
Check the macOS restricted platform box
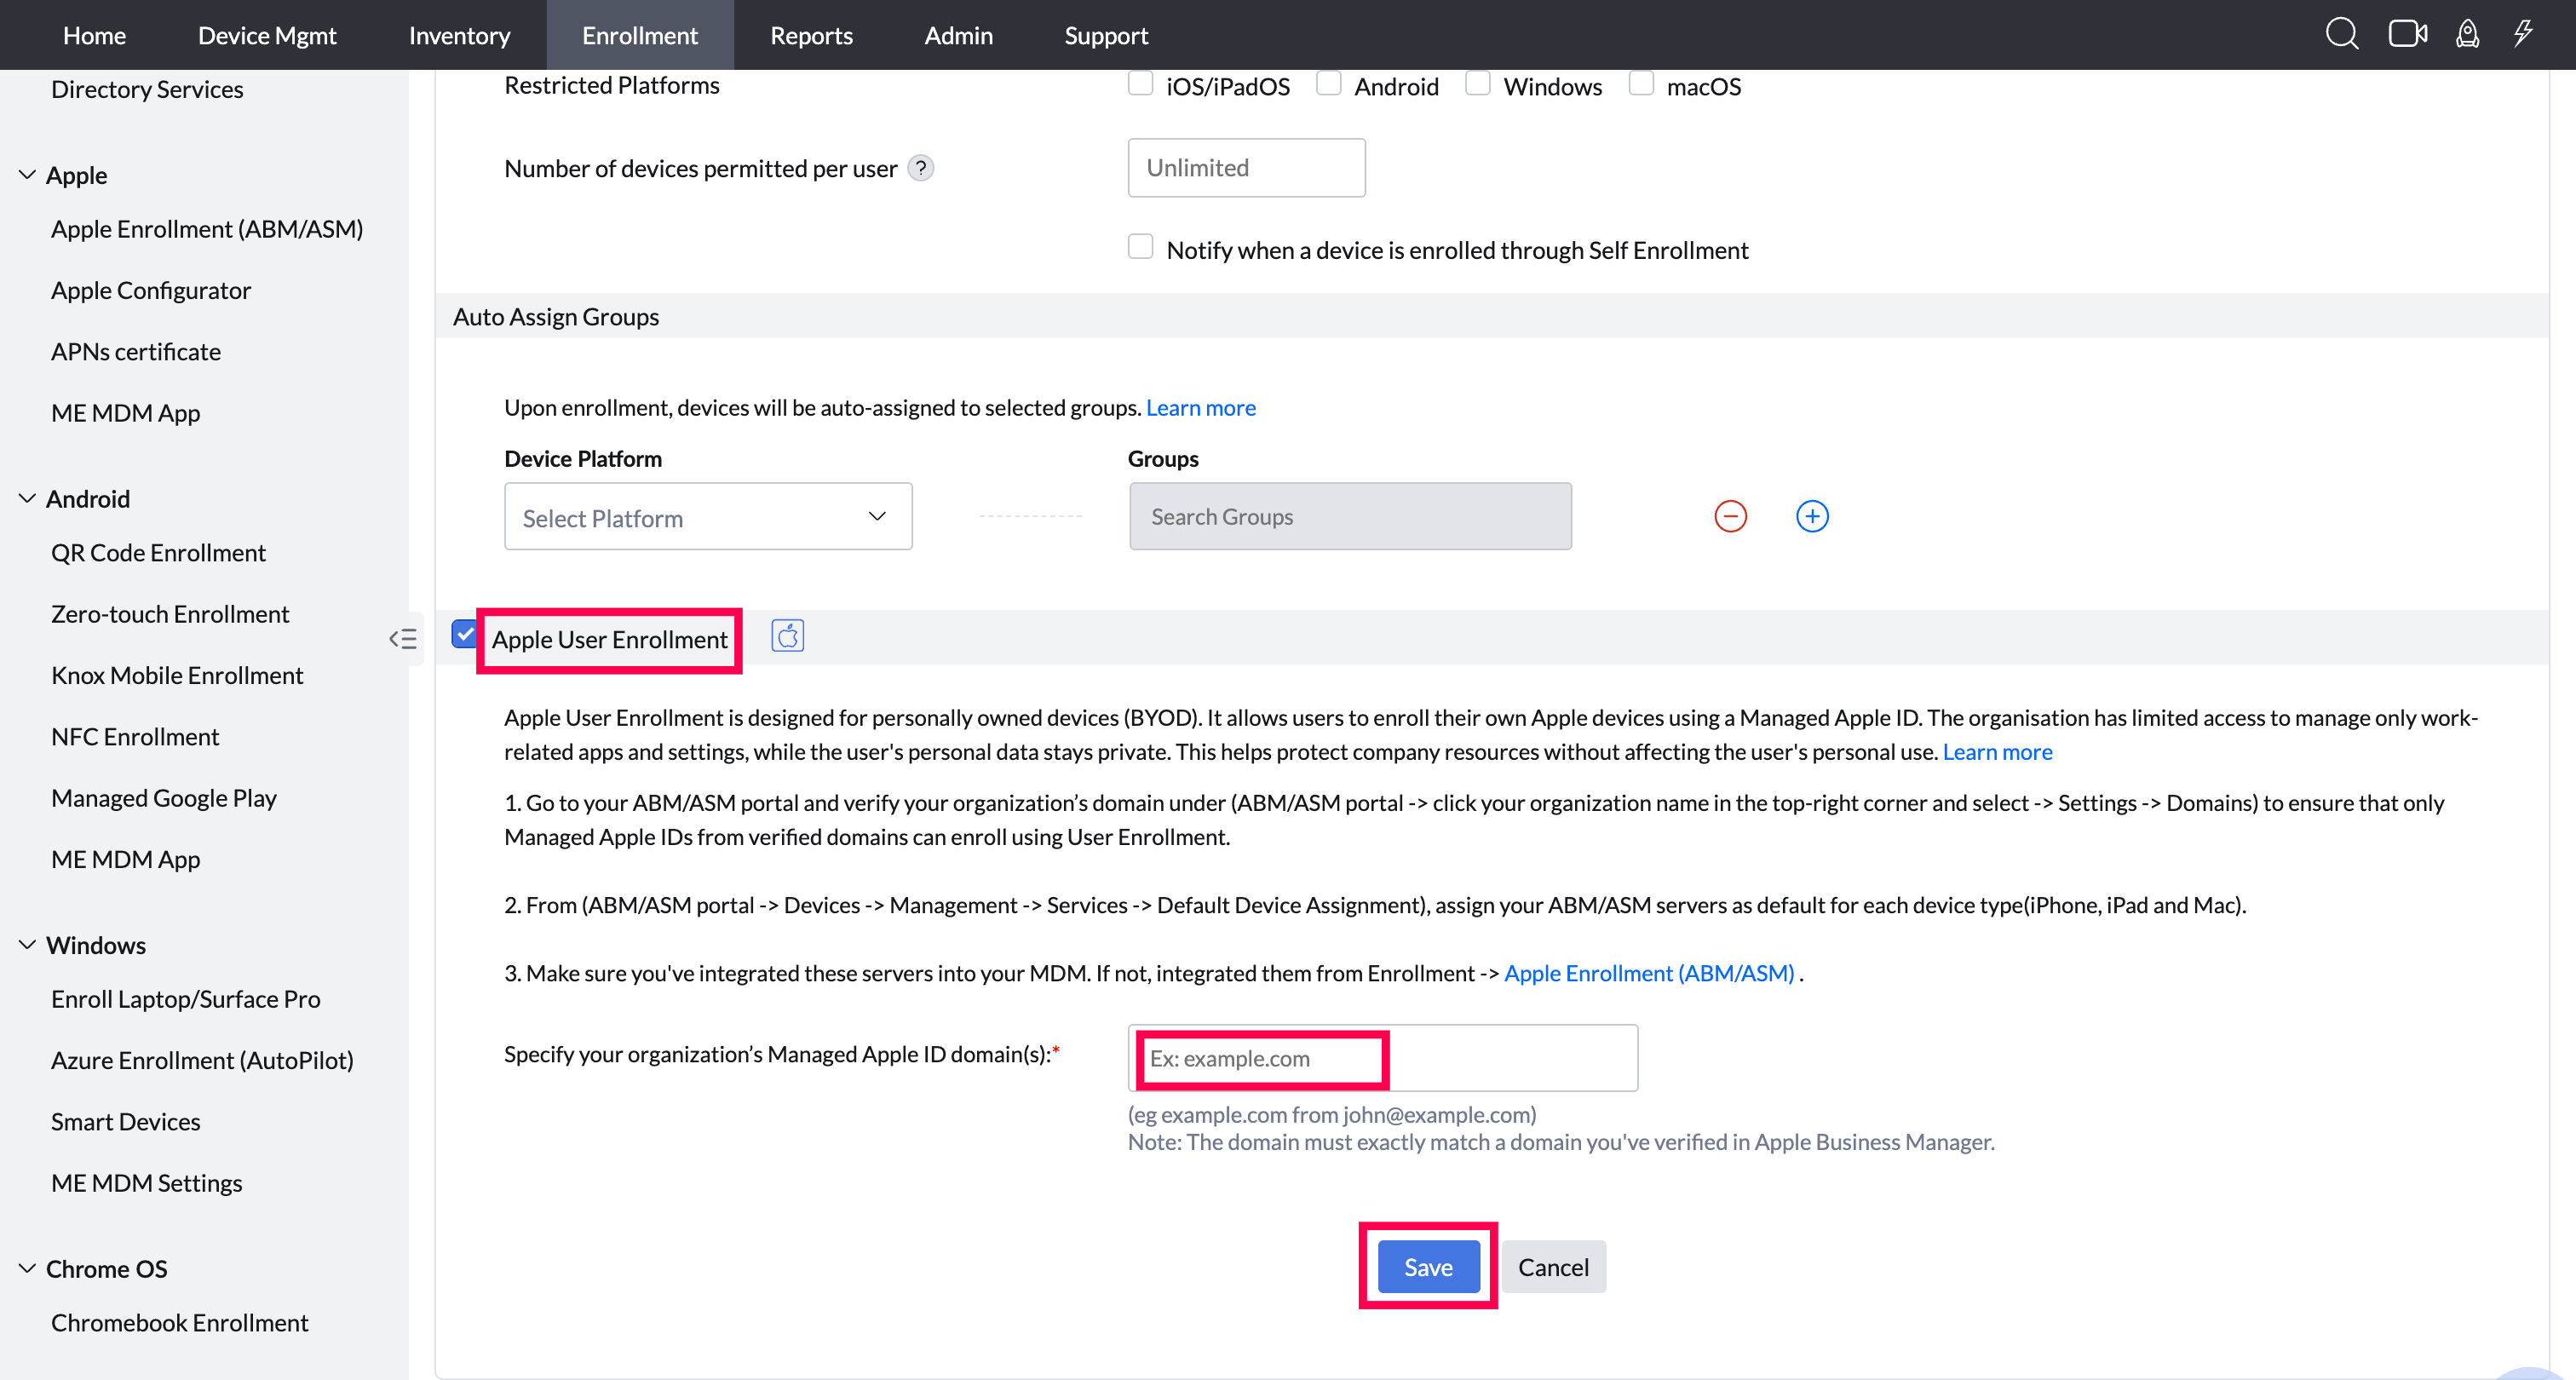point(1641,83)
